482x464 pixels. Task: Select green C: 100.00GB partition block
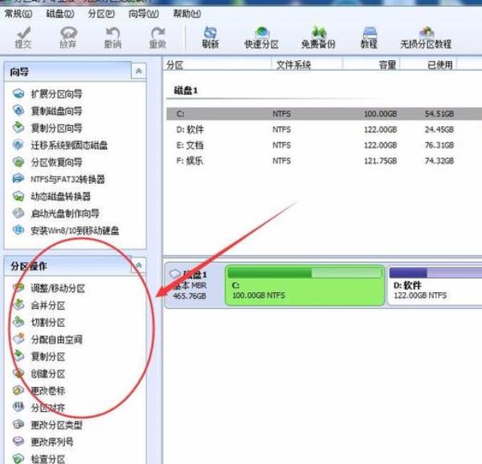pyautogui.click(x=305, y=285)
